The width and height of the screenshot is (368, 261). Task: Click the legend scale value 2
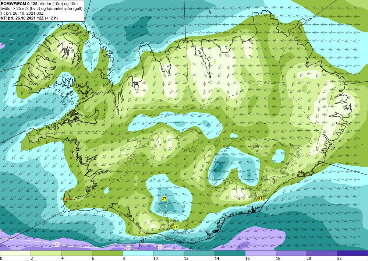pos(32,259)
